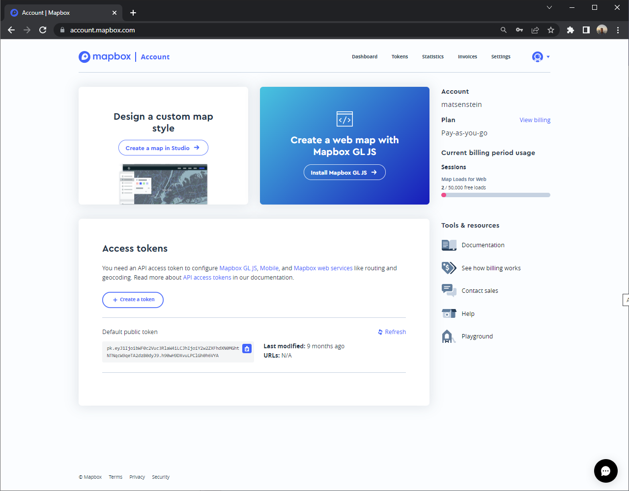Toggle the browser side panel
Screen dimensions: 629x491
pos(586,30)
